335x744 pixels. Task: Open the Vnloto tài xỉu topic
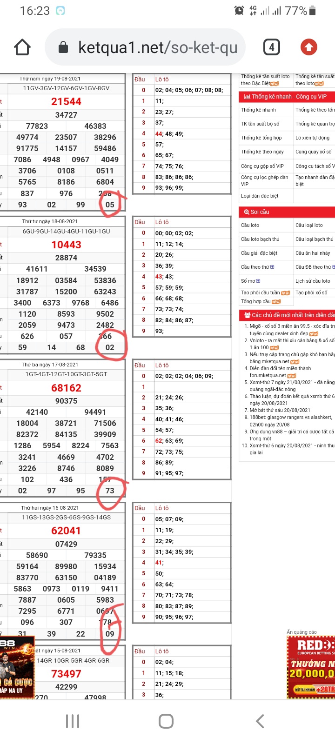[x=292, y=344]
